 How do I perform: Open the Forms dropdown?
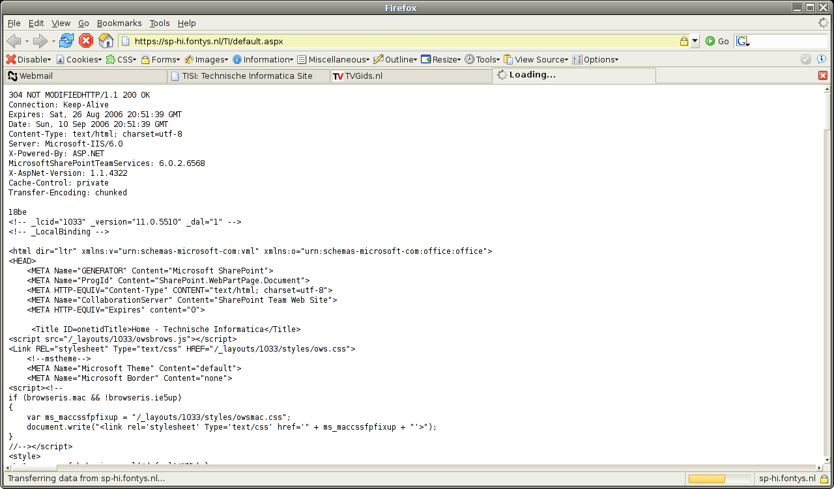161,59
